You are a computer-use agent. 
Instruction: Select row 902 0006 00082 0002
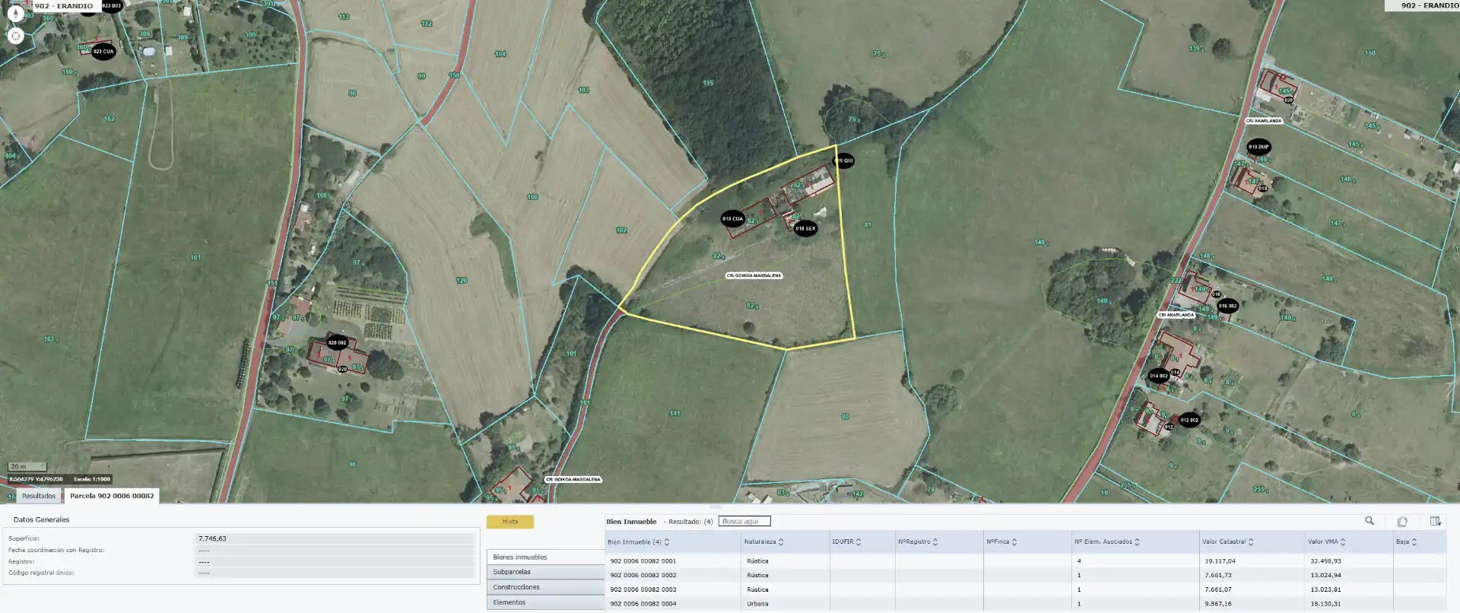pyautogui.click(x=1027, y=576)
